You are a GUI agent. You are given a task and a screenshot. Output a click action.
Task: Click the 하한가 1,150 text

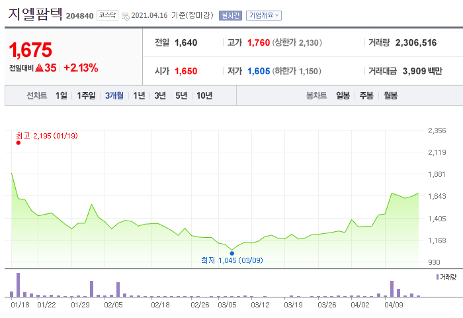297,71
